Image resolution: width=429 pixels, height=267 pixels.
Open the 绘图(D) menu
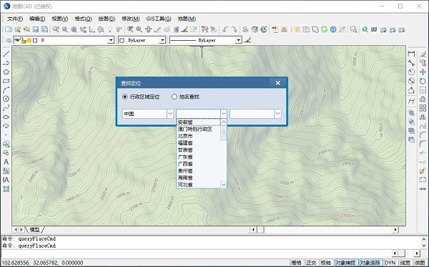tap(107, 19)
